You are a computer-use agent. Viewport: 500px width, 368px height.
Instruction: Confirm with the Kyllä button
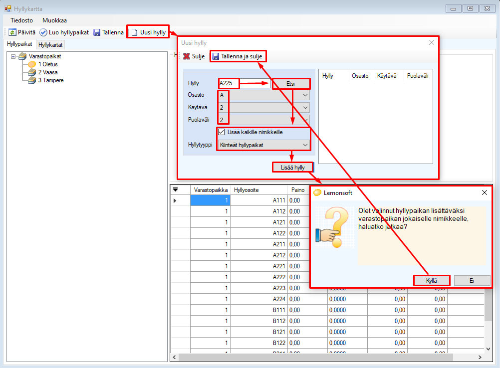(x=432, y=281)
